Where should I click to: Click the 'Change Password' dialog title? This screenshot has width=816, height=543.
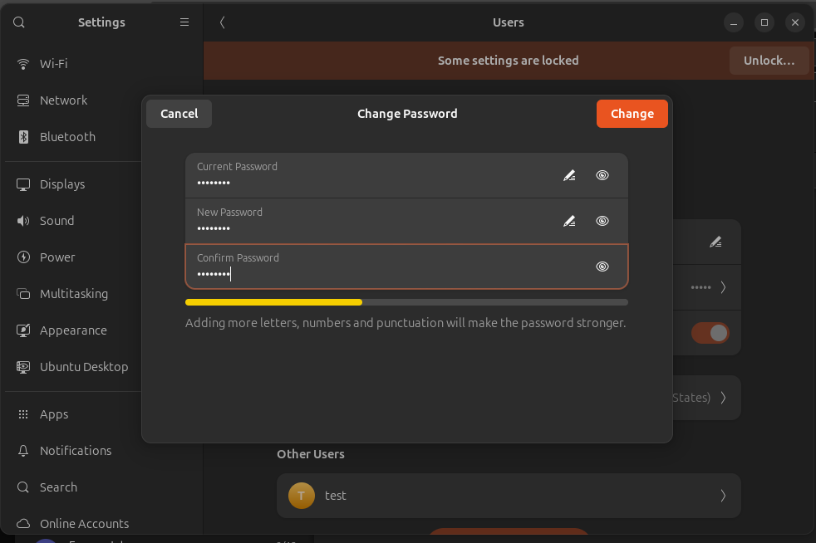(x=407, y=114)
